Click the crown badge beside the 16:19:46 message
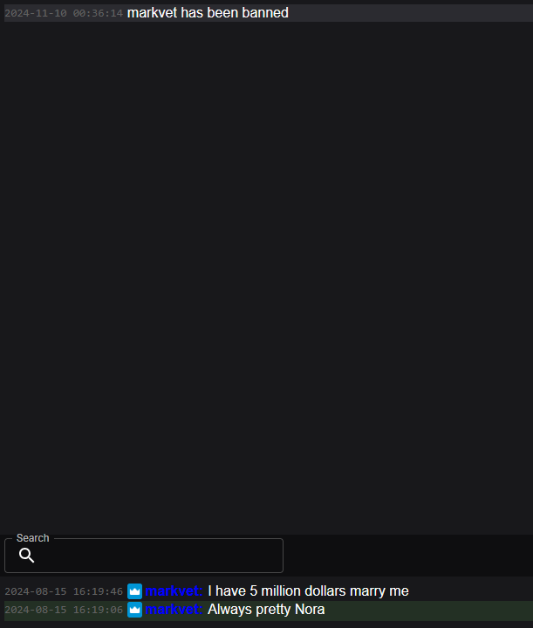Screen dimensions: 533x628 click(134, 591)
